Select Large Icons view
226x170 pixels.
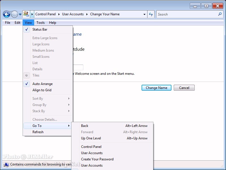pos(48,44)
